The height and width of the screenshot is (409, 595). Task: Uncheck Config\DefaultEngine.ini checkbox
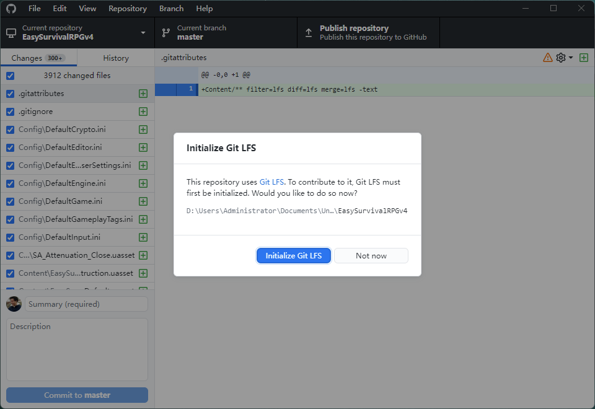[11, 183]
